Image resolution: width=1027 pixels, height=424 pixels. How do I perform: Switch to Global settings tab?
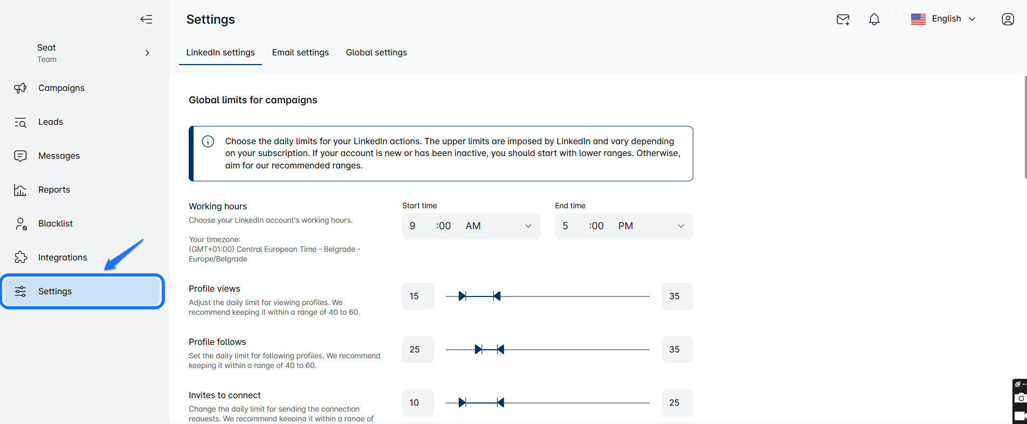point(376,53)
